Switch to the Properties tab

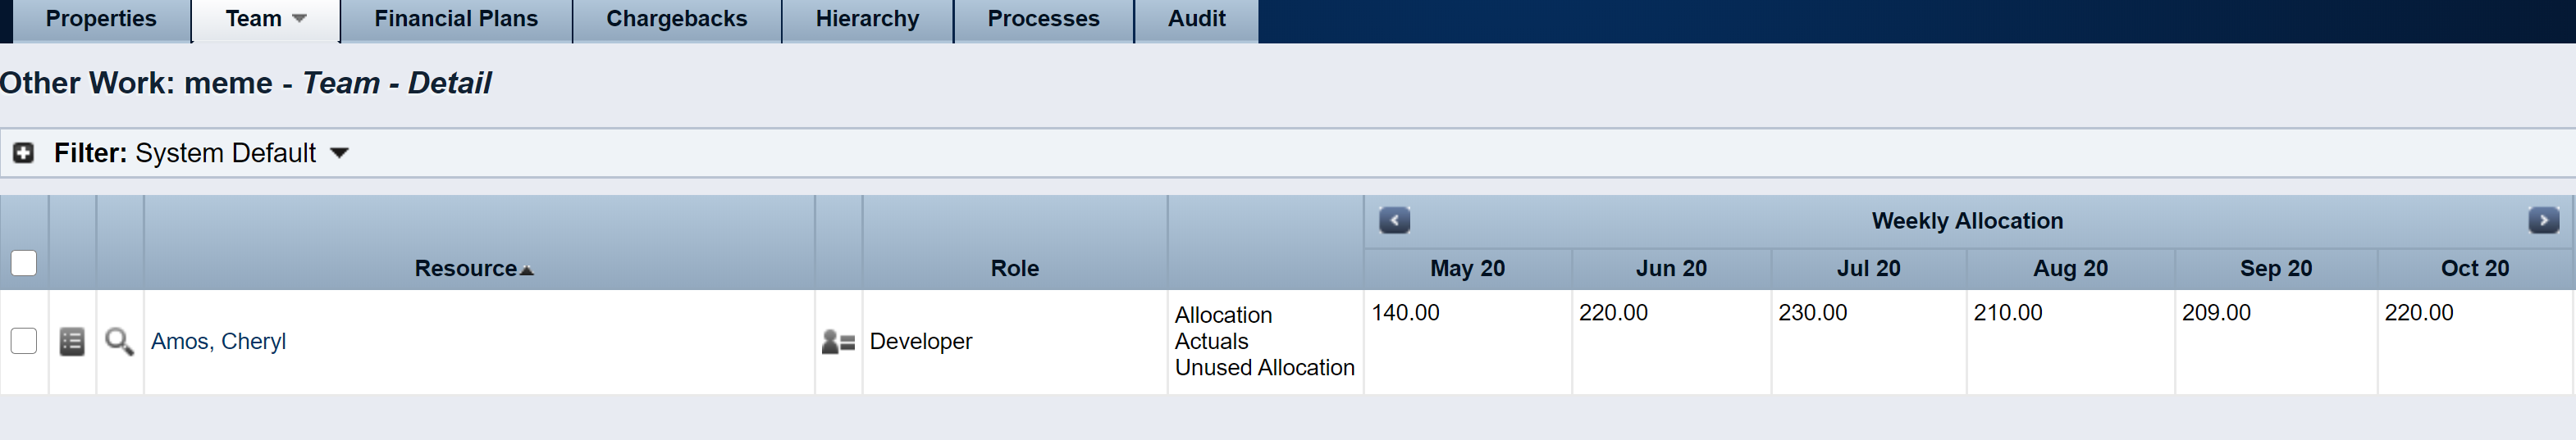[x=101, y=19]
